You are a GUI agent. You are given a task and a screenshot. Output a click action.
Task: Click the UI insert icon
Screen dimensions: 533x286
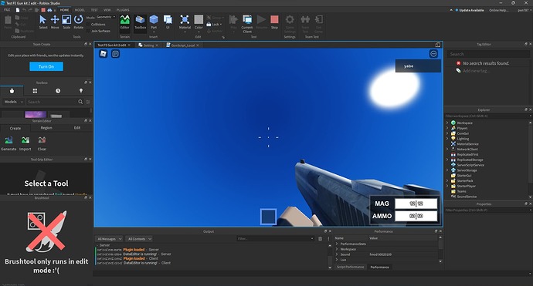click(x=168, y=22)
